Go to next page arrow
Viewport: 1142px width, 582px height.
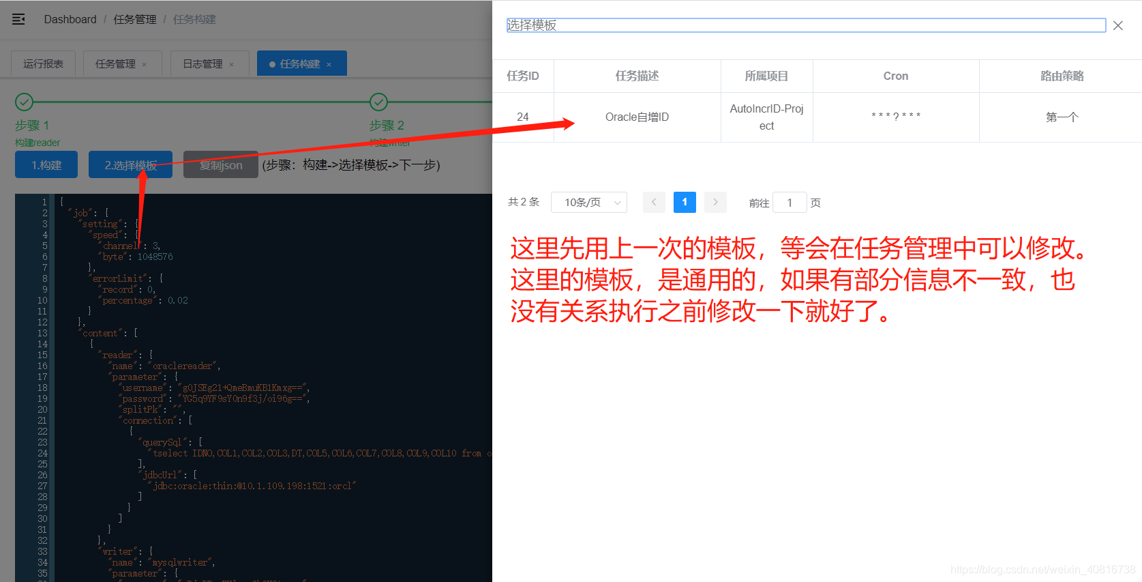coord(715,202)
